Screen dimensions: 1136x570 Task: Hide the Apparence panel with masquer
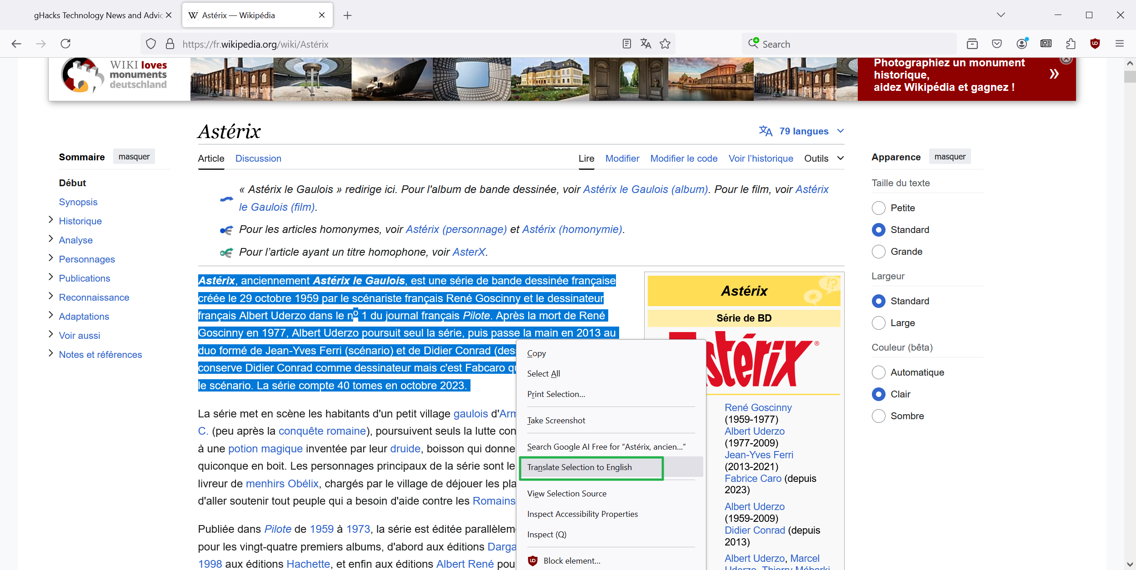point(950,157)
